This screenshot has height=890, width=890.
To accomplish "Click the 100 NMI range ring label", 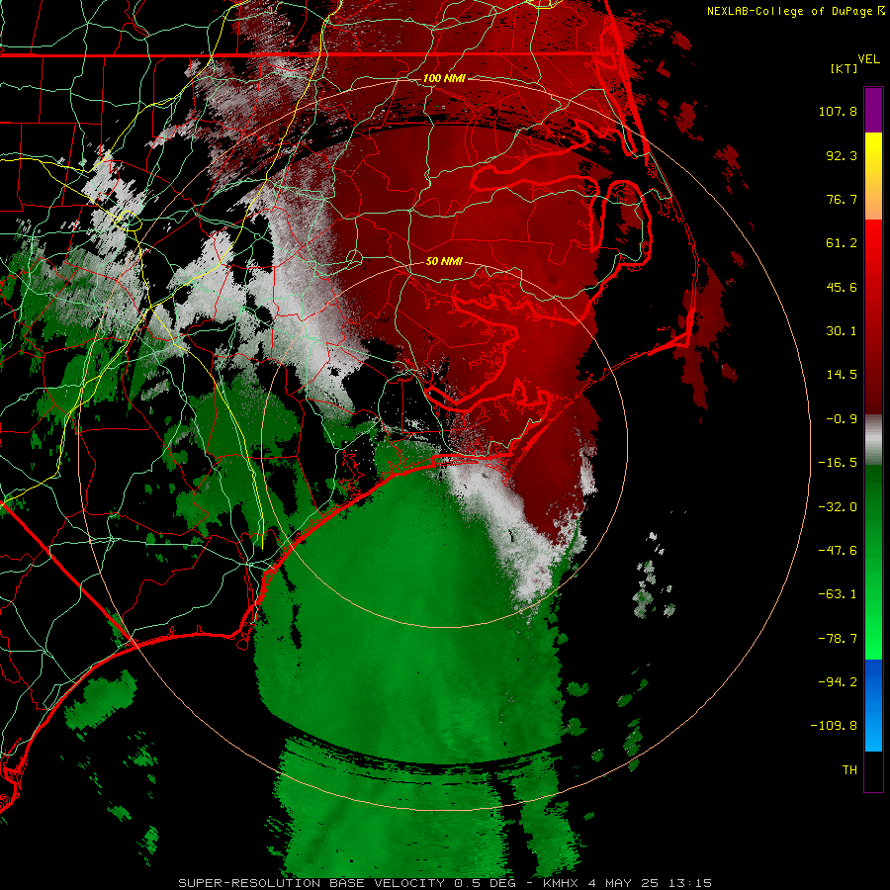I will [x=444, y=78].
